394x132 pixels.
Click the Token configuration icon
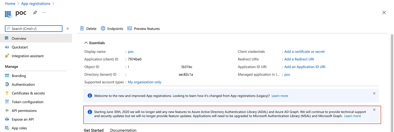(7, 102)
